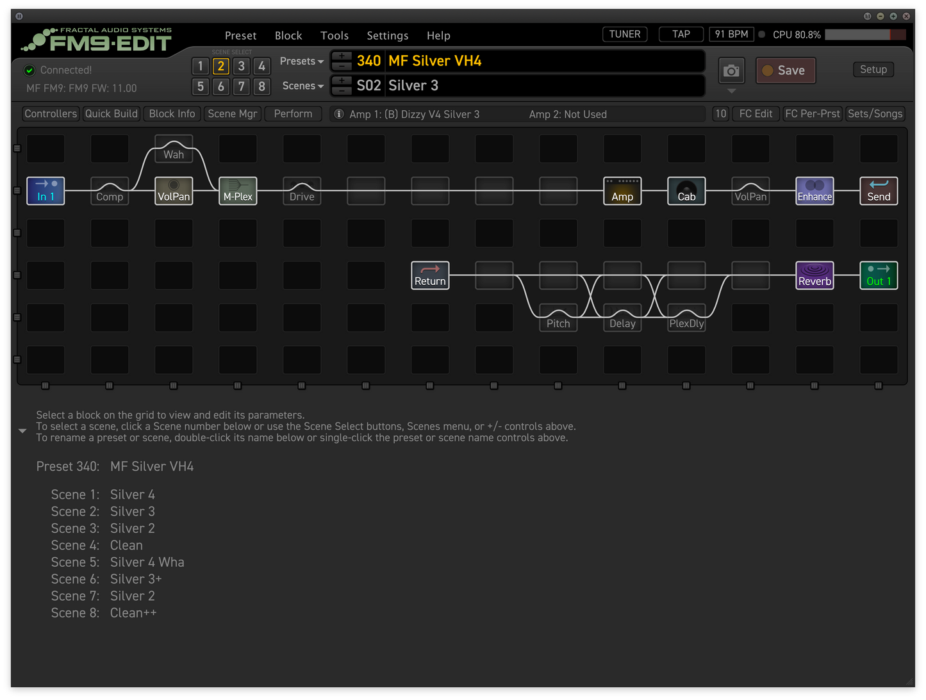Open FC Edit
Viewport: 926px width, 700px height.
coord(756,114)
